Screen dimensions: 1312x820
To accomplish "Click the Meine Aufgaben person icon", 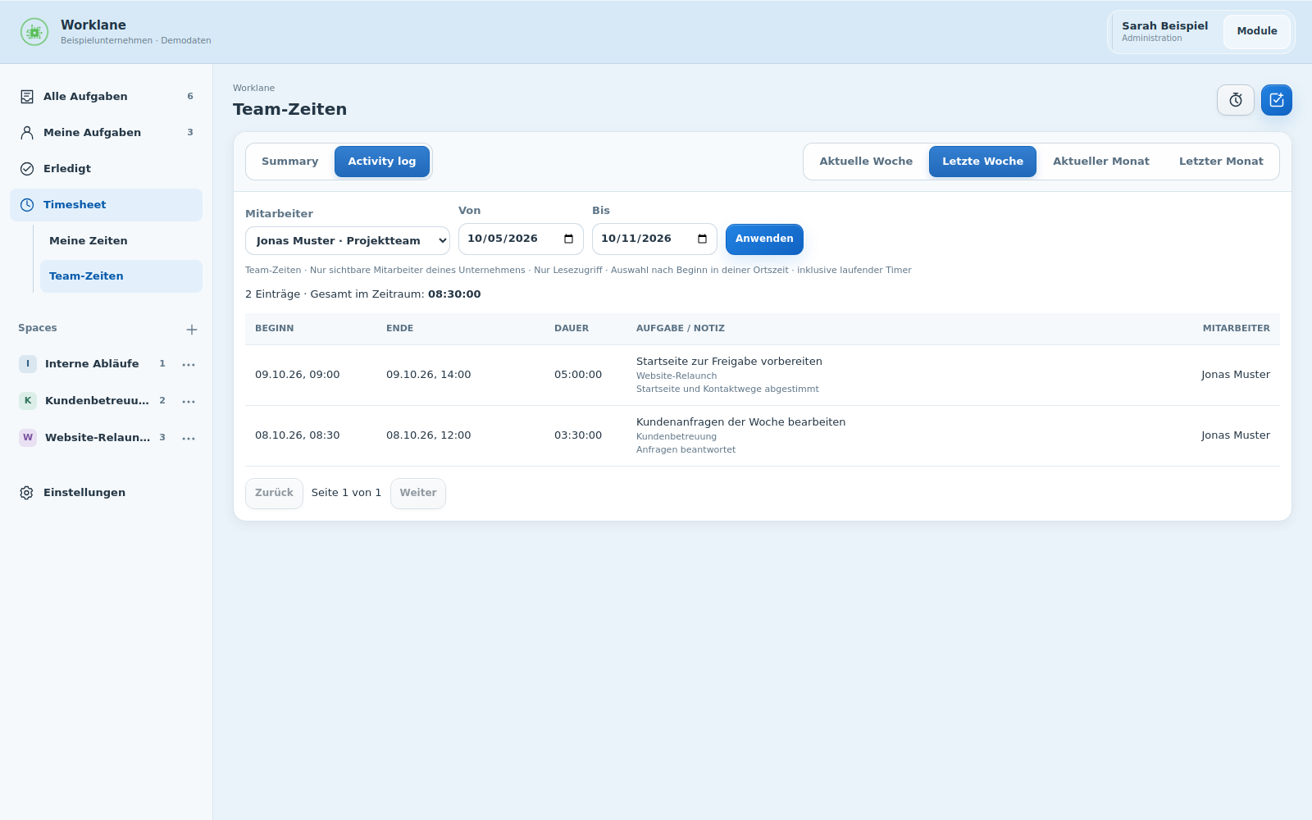I will pyautogui.click(x=27, y=133).
